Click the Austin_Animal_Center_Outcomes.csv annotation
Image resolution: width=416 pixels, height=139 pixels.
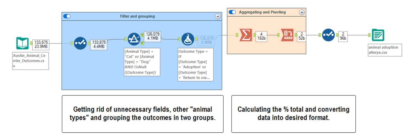(31, 61)
